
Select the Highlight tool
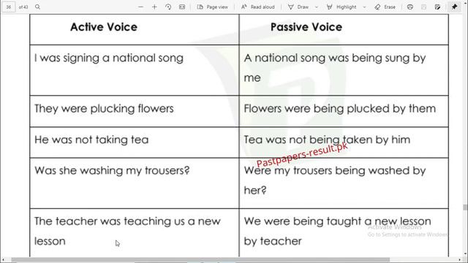click(341, 7)
